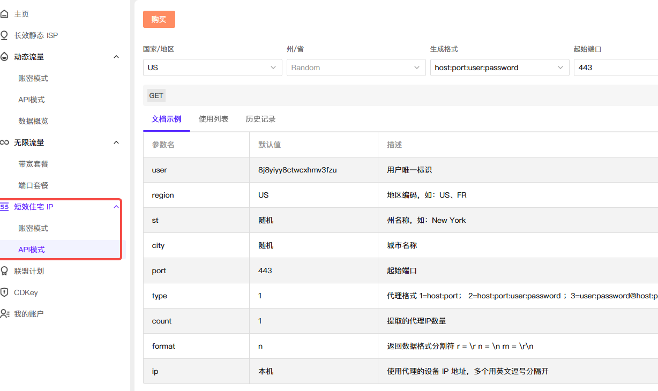The height and width of the screenshot is (391, 658).
Task: Collapse the 动态流量 menu section
Action: pos(116,57)
